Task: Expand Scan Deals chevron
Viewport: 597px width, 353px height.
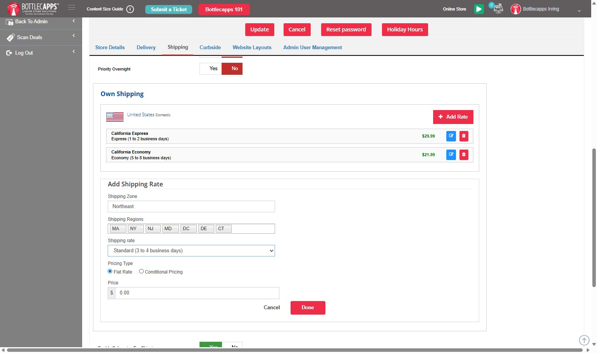Action: click(74, 36)
